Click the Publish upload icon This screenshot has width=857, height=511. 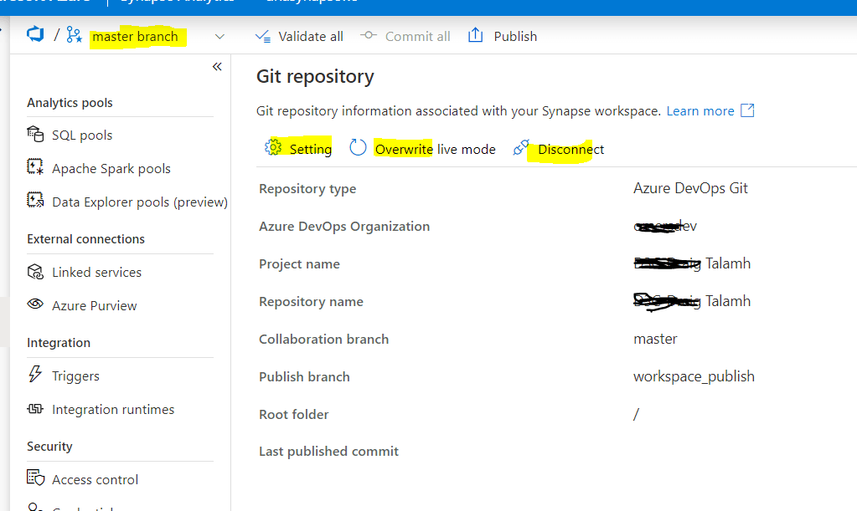tap(476, 35)
